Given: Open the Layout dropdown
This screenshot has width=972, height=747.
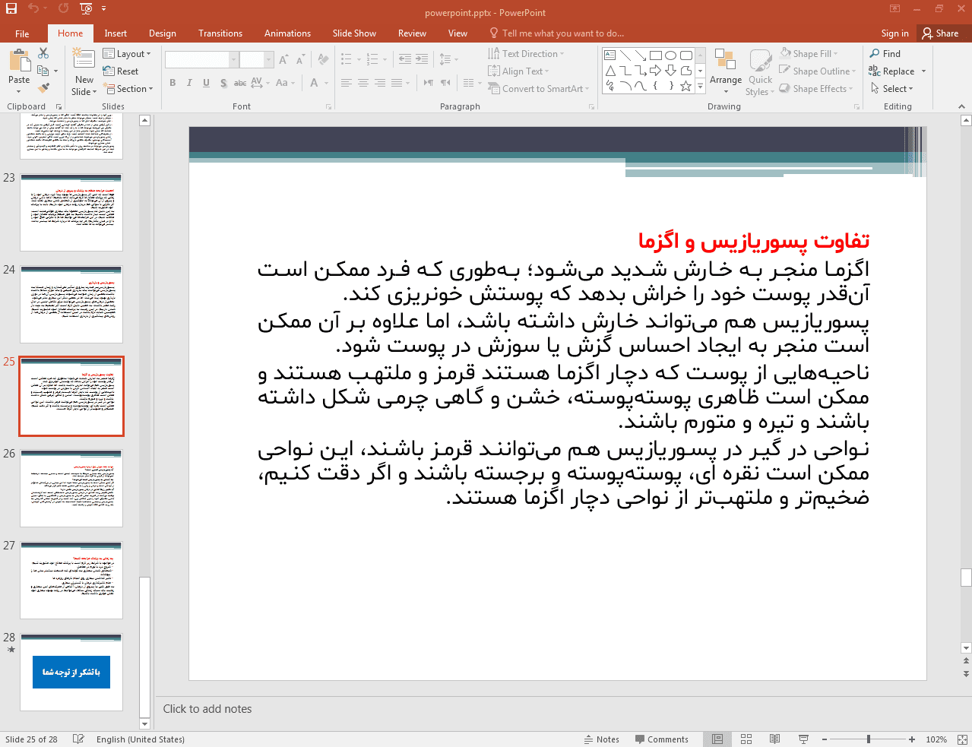Looking at the screenshot, I should point(127,54).
